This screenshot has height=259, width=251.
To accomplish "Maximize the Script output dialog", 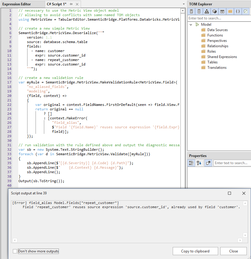I will (x=229, y=193).
